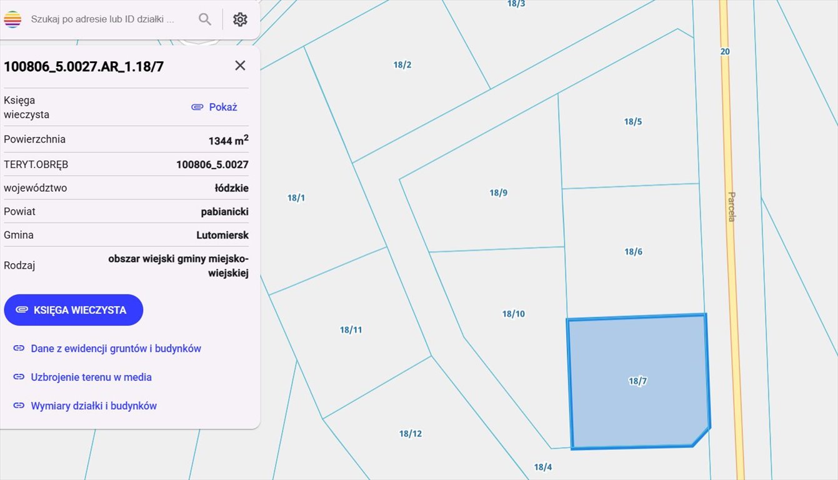Screen dimensions: 838x480
Task: Open settings via the gear icon
Action: click(x=240, y=19)
